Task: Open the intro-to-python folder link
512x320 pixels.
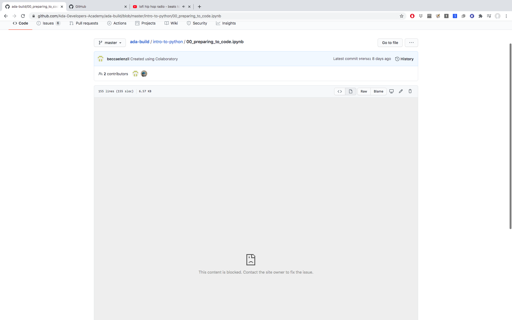Action: click(x=168, y=42)
